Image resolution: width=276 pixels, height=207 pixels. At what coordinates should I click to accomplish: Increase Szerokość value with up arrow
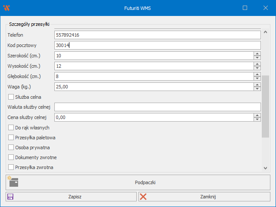[x=257, y=53]
